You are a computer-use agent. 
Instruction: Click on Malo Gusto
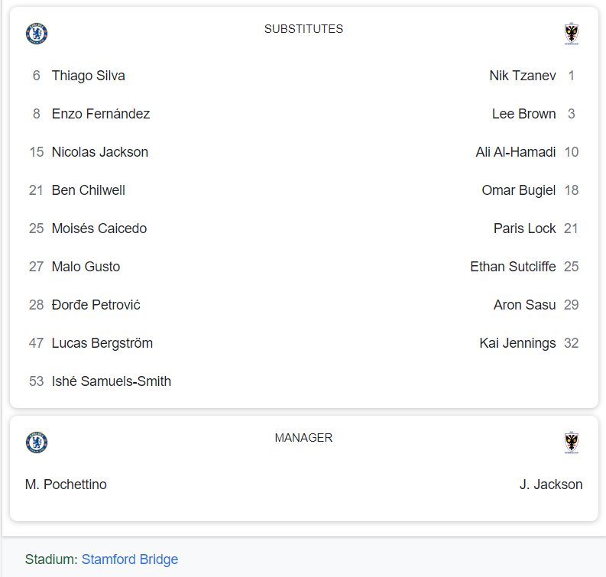(x=86, y=267)
